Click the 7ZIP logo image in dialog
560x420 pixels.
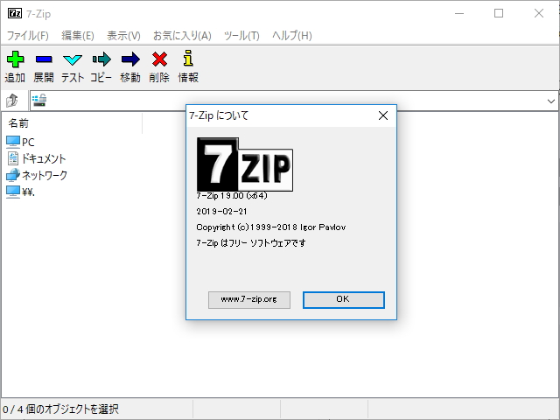click(x=245, y=164)
